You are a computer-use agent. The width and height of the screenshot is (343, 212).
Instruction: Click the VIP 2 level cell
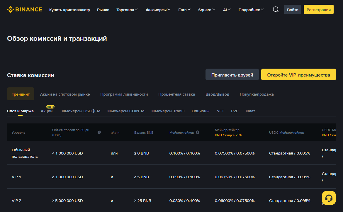16,201
